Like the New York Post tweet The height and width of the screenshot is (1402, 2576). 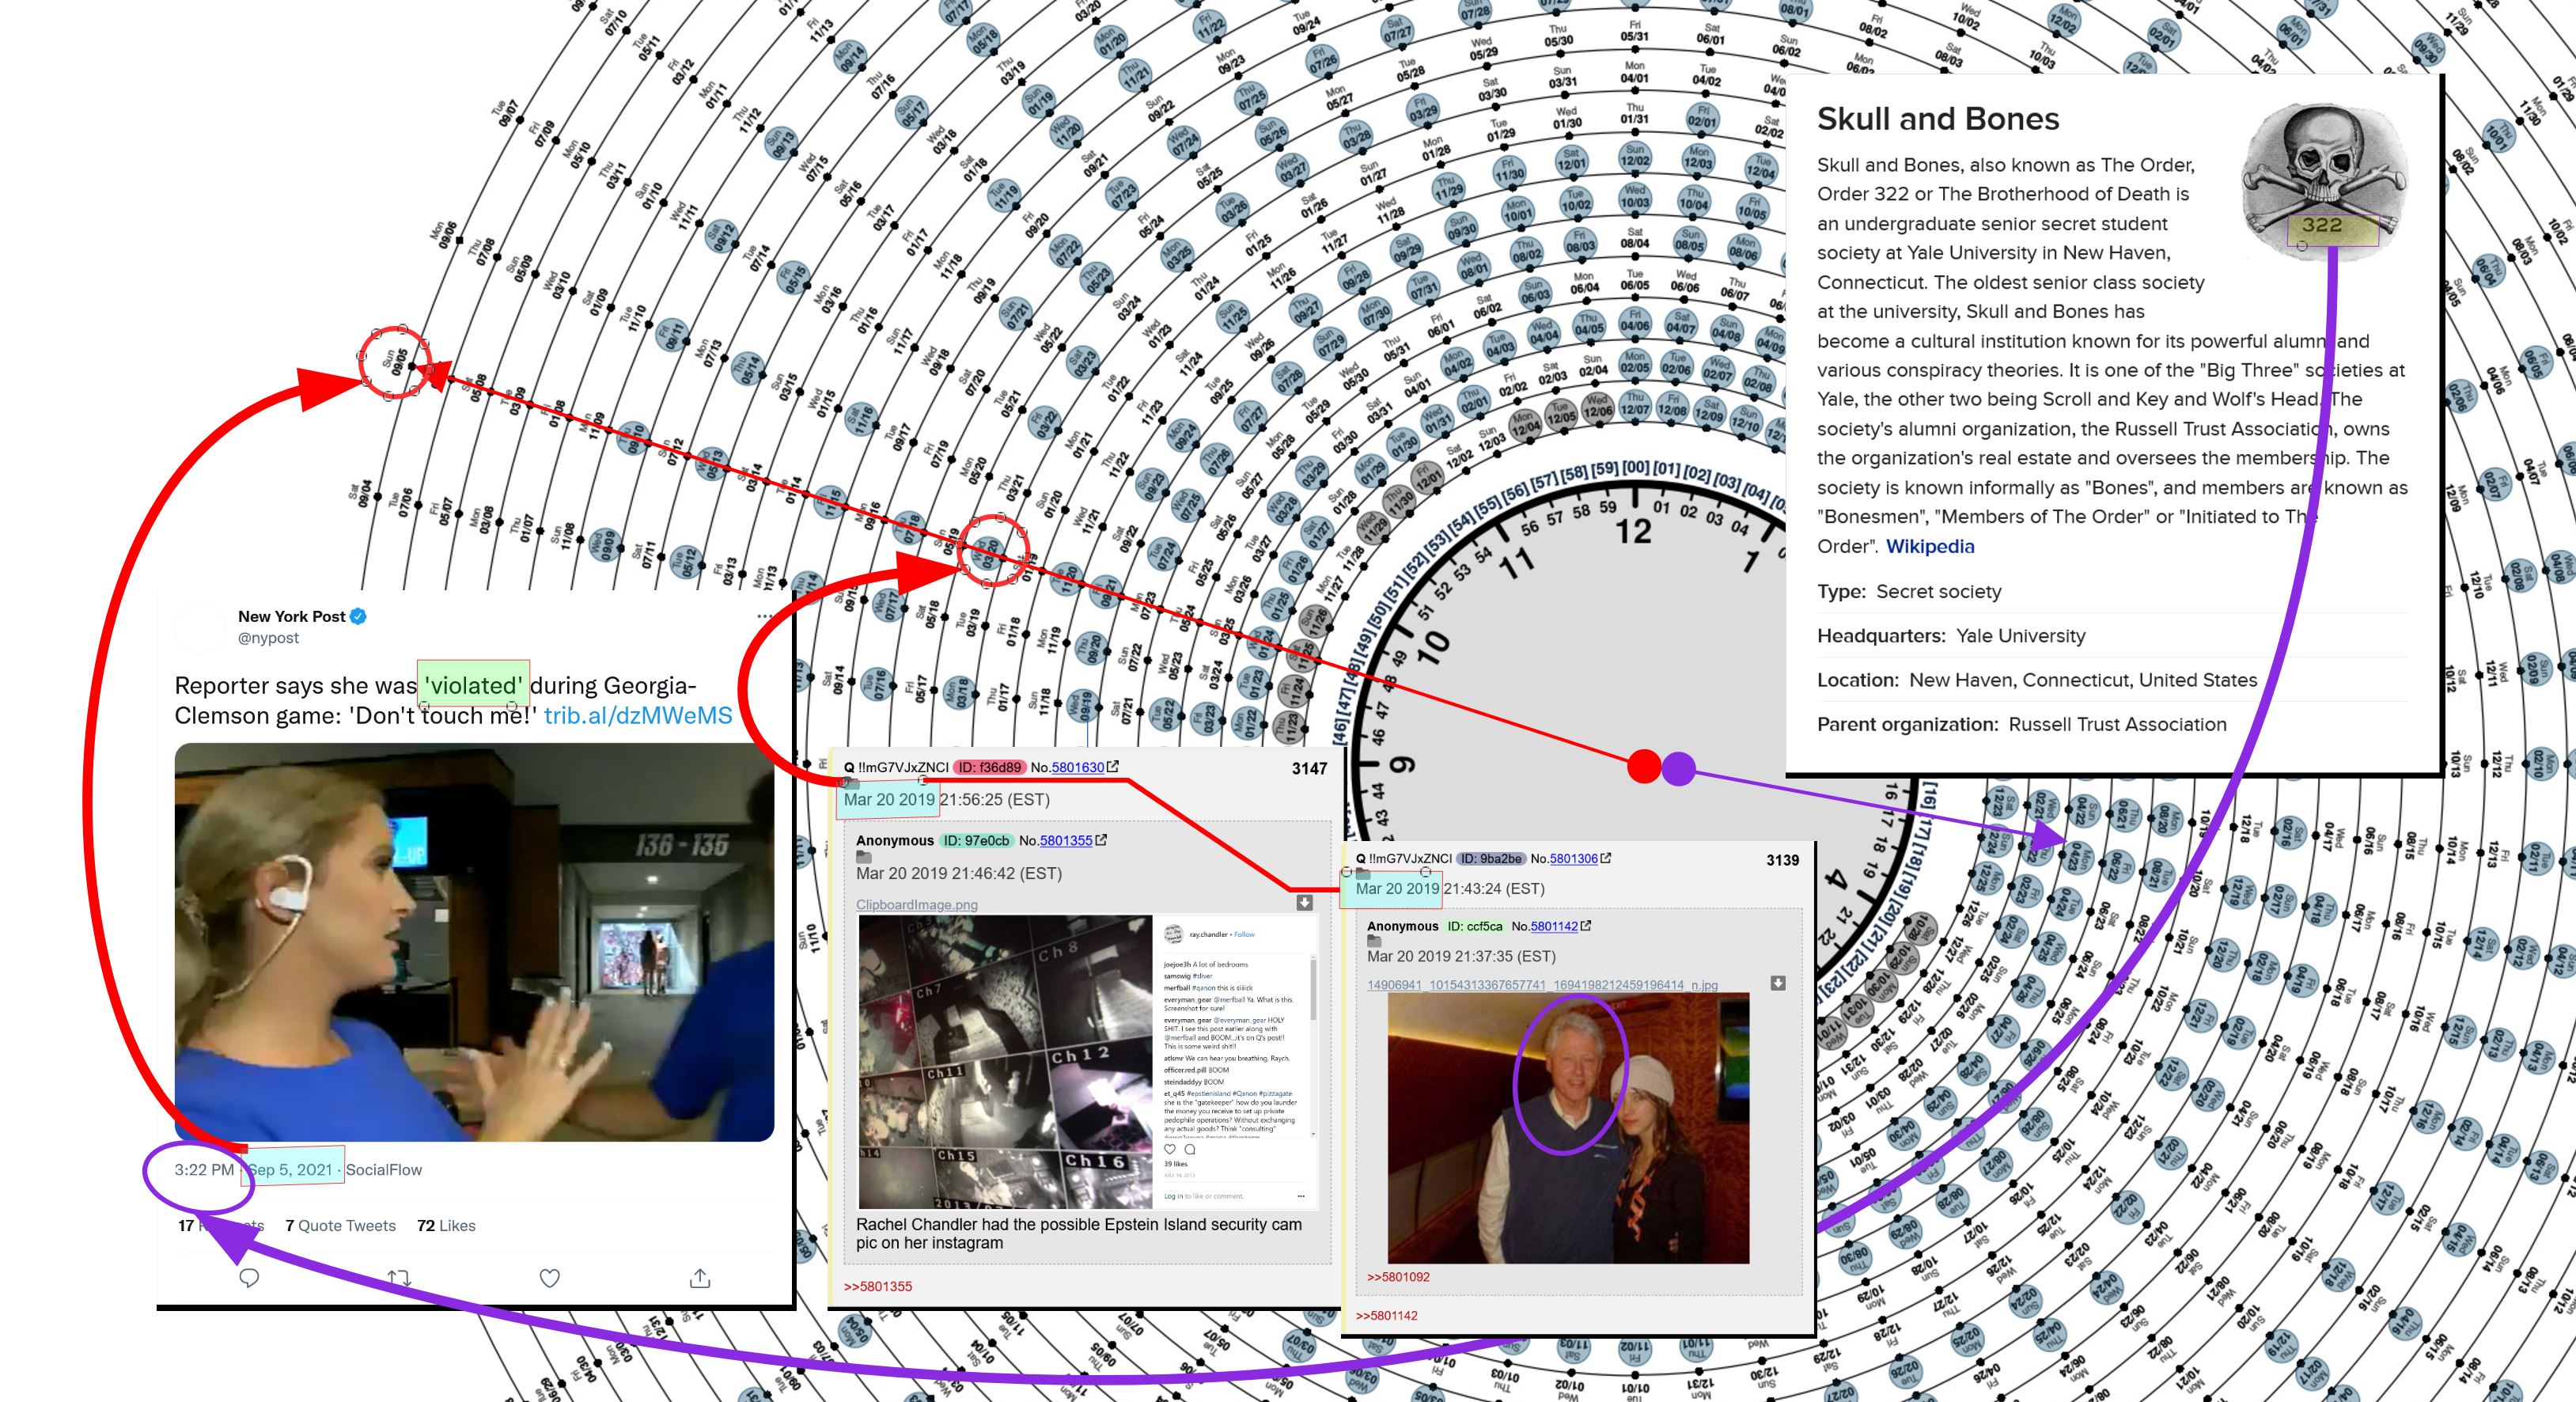pos(549,1278)
